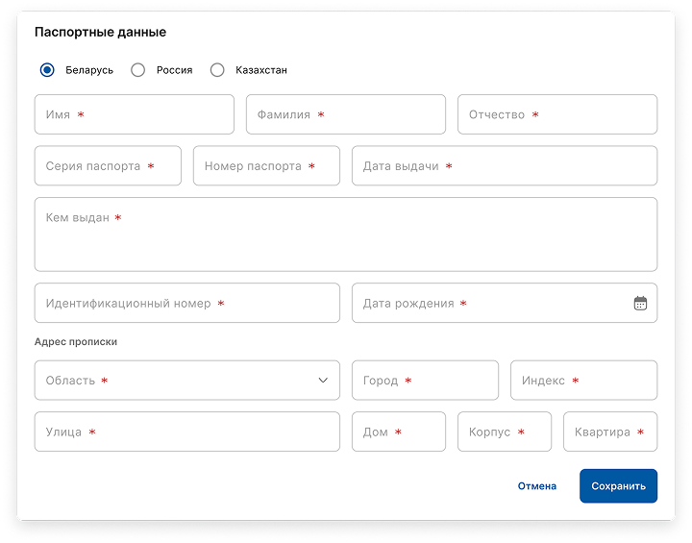This screenshot has height=543, width=692.
Task: Click into the Отчество field
Action: coord(557,114)
